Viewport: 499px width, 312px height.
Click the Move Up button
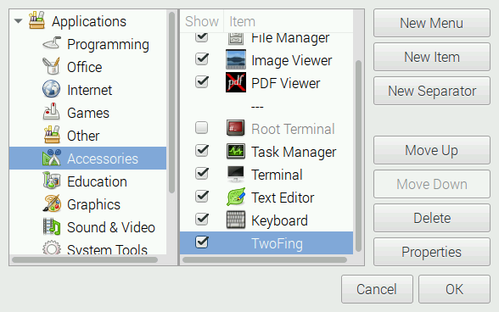click(x=431, y=150)
